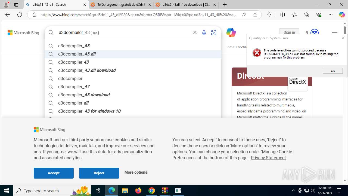348x196 pixels.
Task: Open Task View on the taskbar
Action: (x=98, y=191)
